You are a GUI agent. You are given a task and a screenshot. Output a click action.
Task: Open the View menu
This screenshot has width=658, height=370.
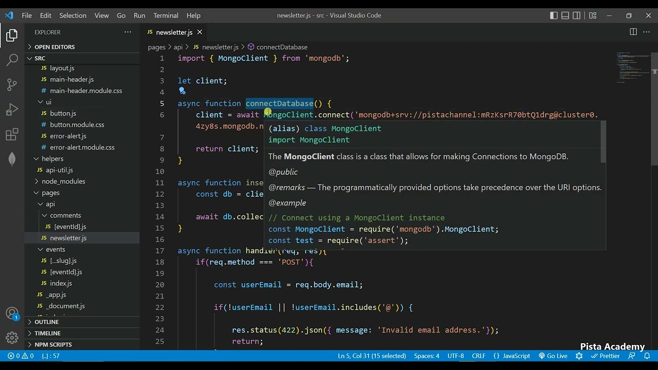[101, 15]
